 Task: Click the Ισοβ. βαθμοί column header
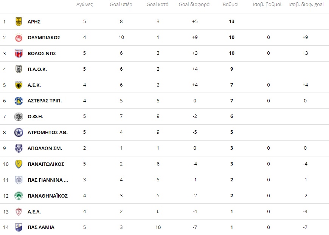267,5
